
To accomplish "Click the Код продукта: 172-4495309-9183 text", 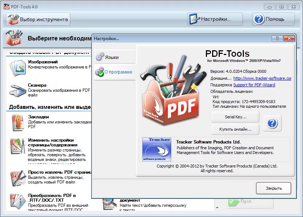I will 243,102.
